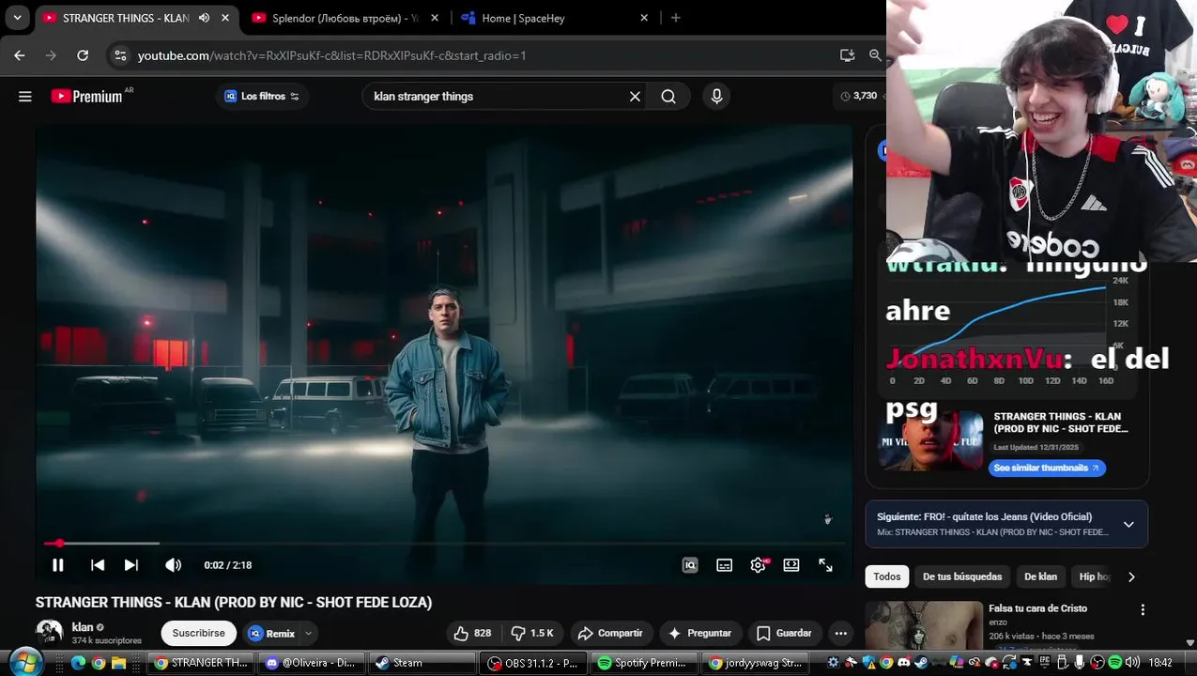This screenshot has width=1197, height=676.
Task: Open File Explorer pinned folder icon
Action: (x=118, y=663)
